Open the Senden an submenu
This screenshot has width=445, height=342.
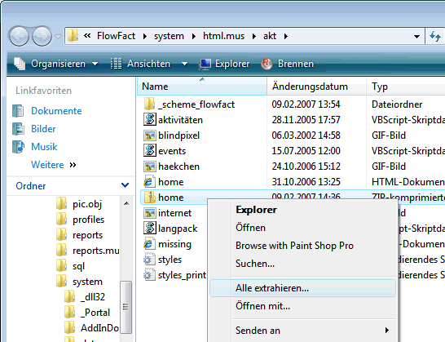[x=302, y=331]
